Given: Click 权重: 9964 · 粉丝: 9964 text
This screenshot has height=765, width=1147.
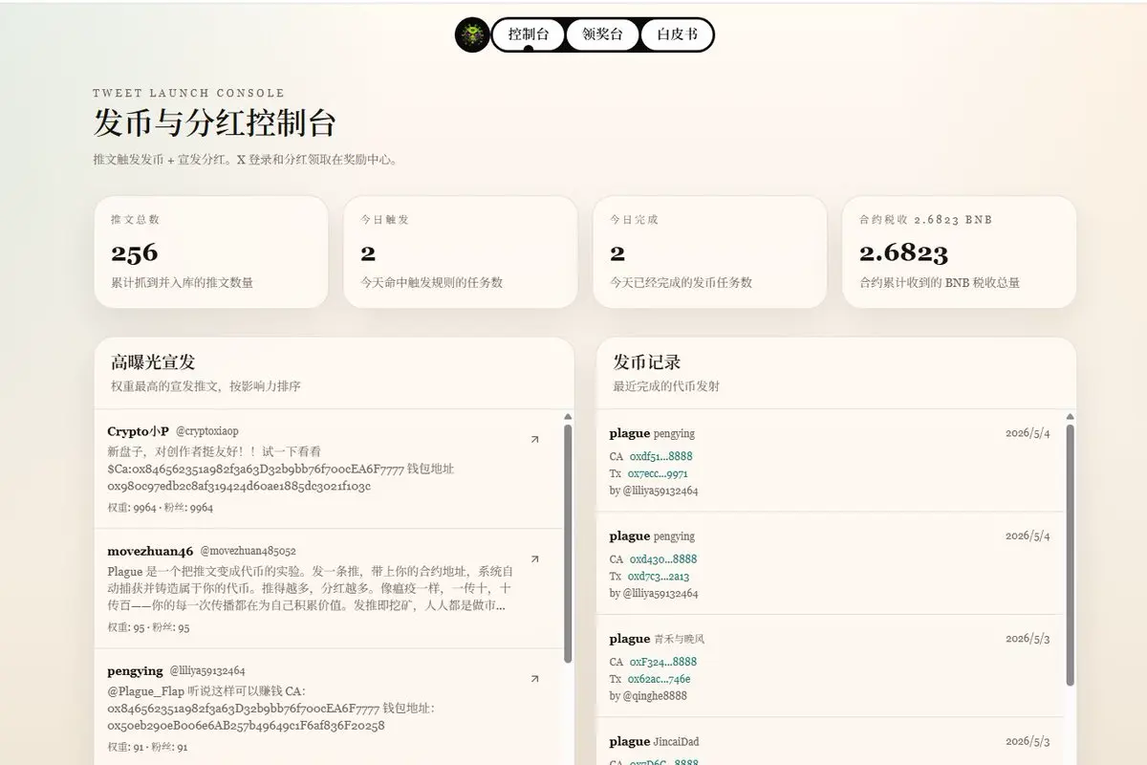Looking at the screenshot, I should [x=161, y=508].
